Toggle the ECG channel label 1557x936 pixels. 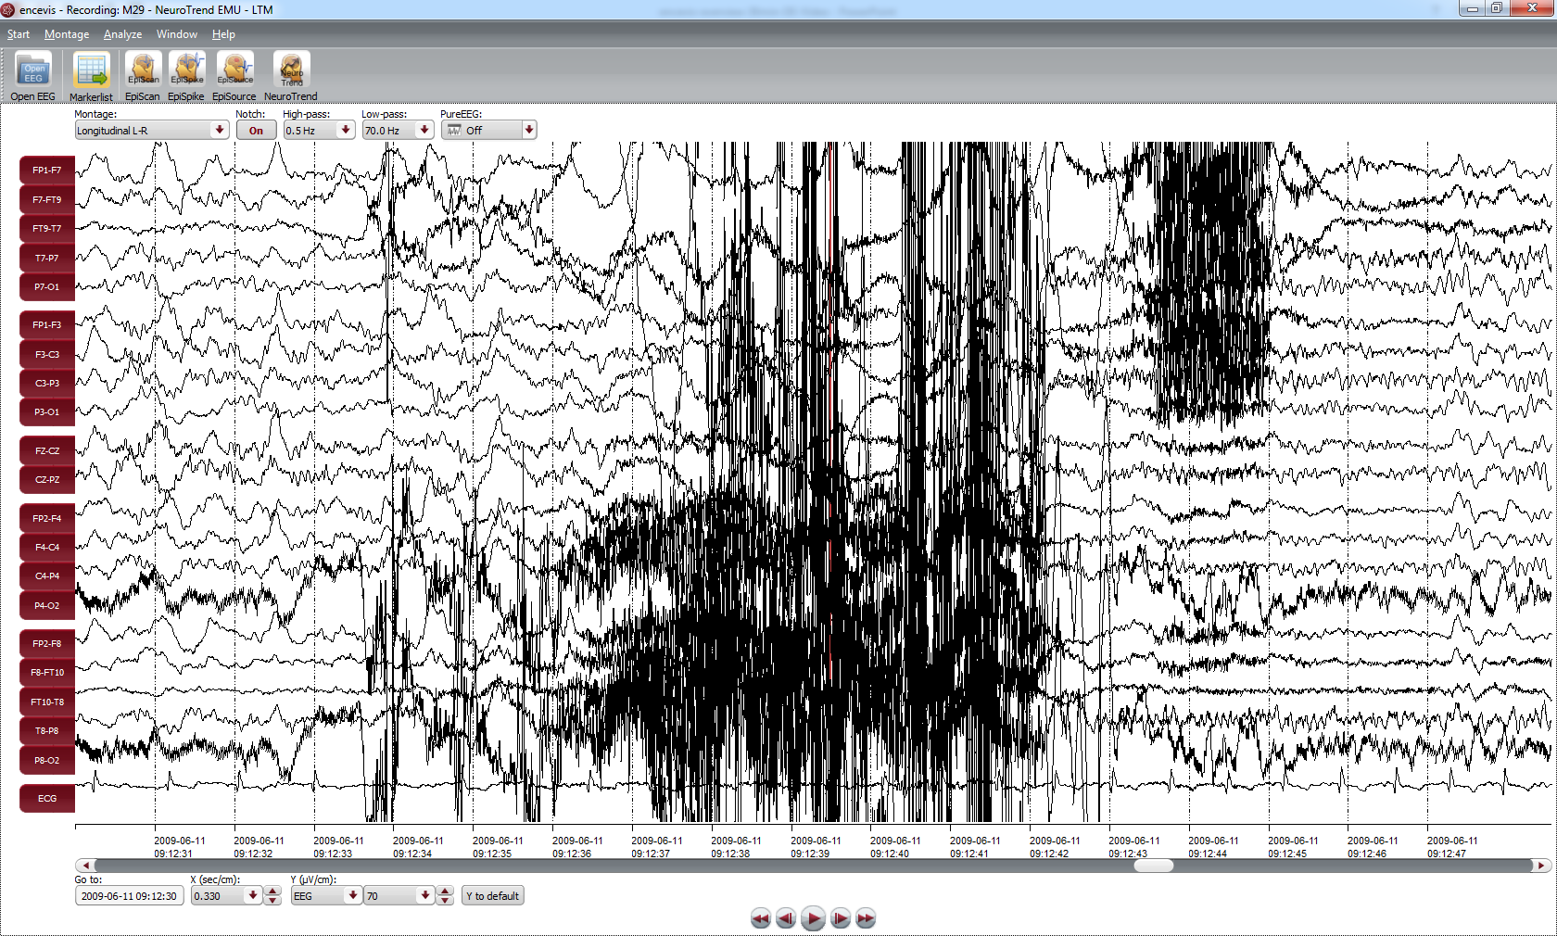coord(46,799)
